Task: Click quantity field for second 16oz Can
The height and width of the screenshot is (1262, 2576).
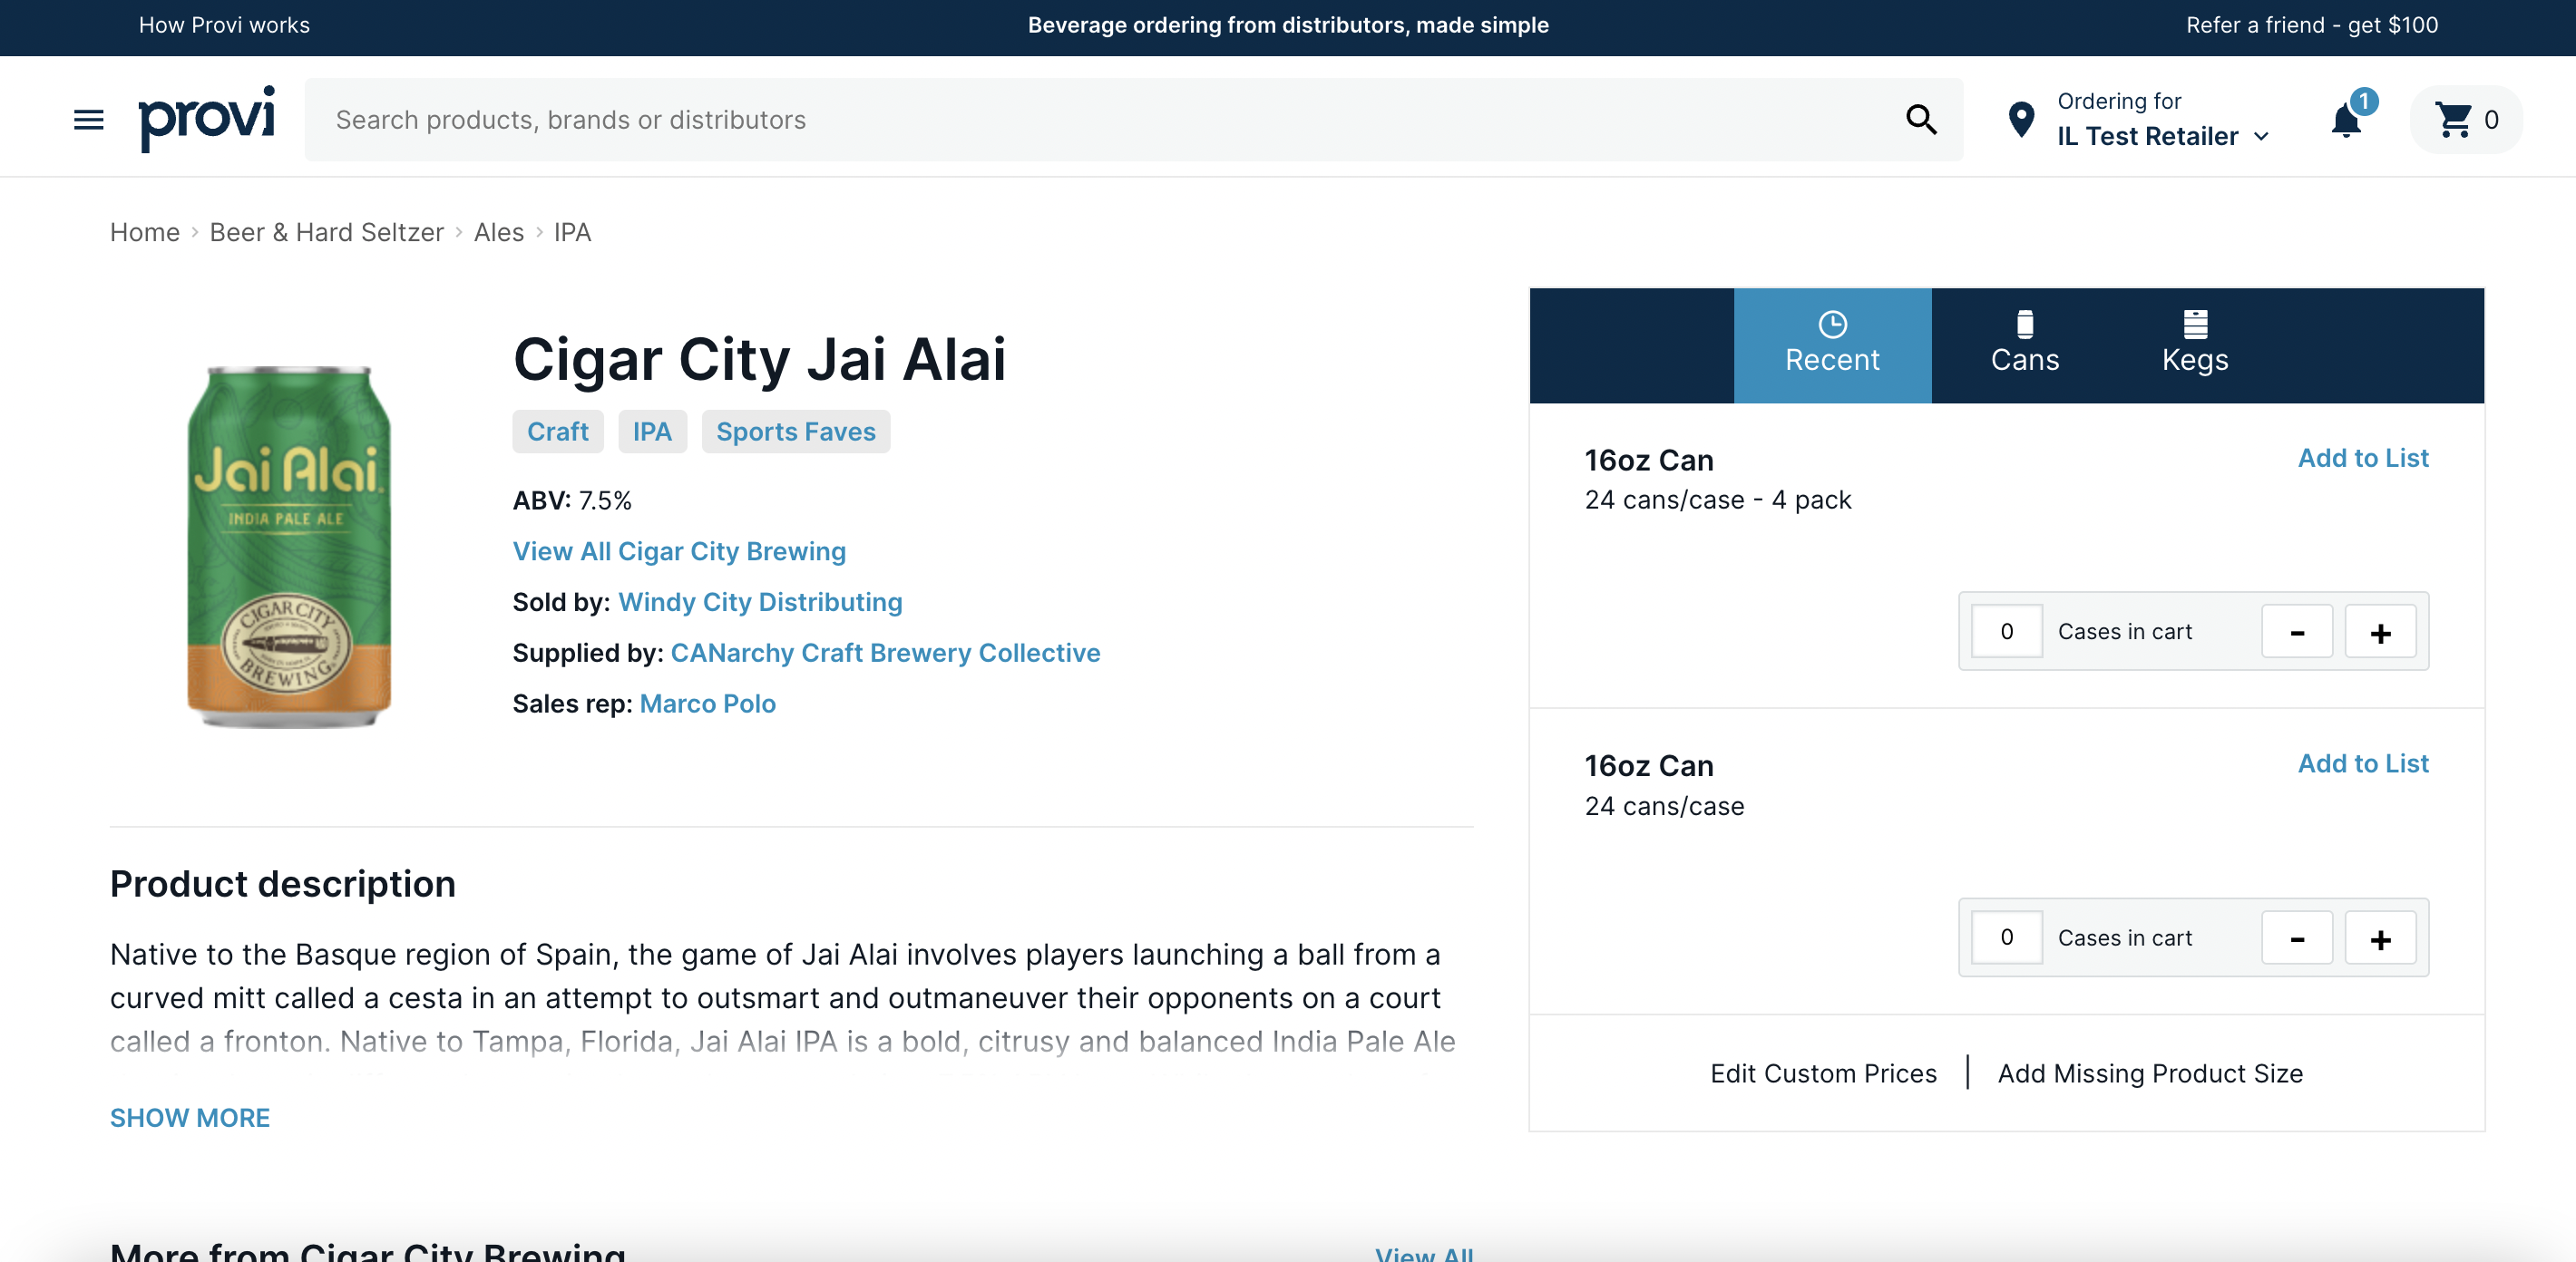Action: [x=2006, y=937]
